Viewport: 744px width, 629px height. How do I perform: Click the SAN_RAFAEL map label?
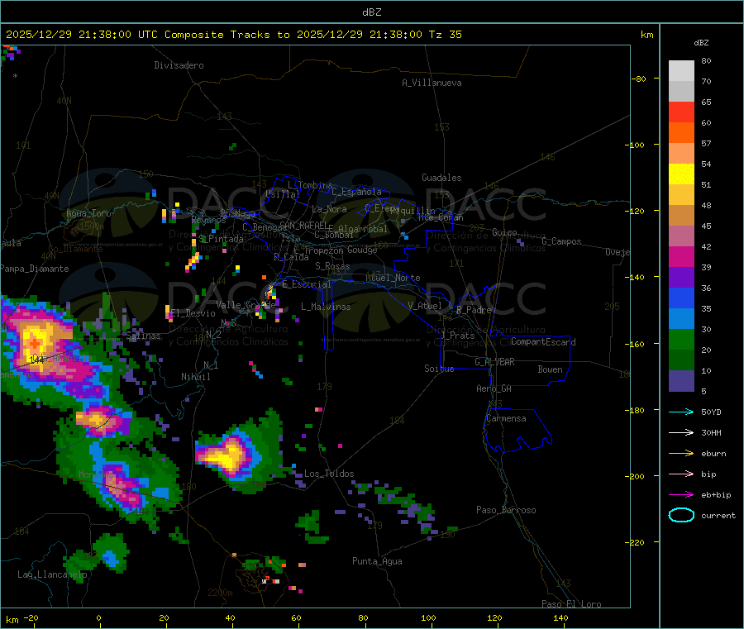click(303, 225)
